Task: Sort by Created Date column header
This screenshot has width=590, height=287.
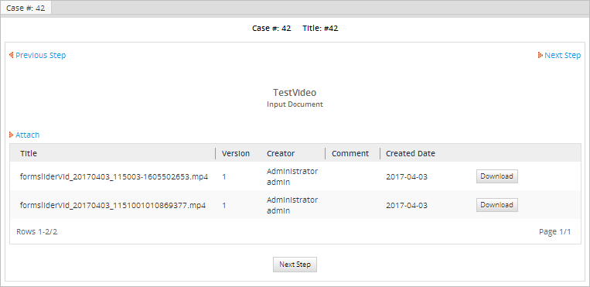Action: click(411, 153)
